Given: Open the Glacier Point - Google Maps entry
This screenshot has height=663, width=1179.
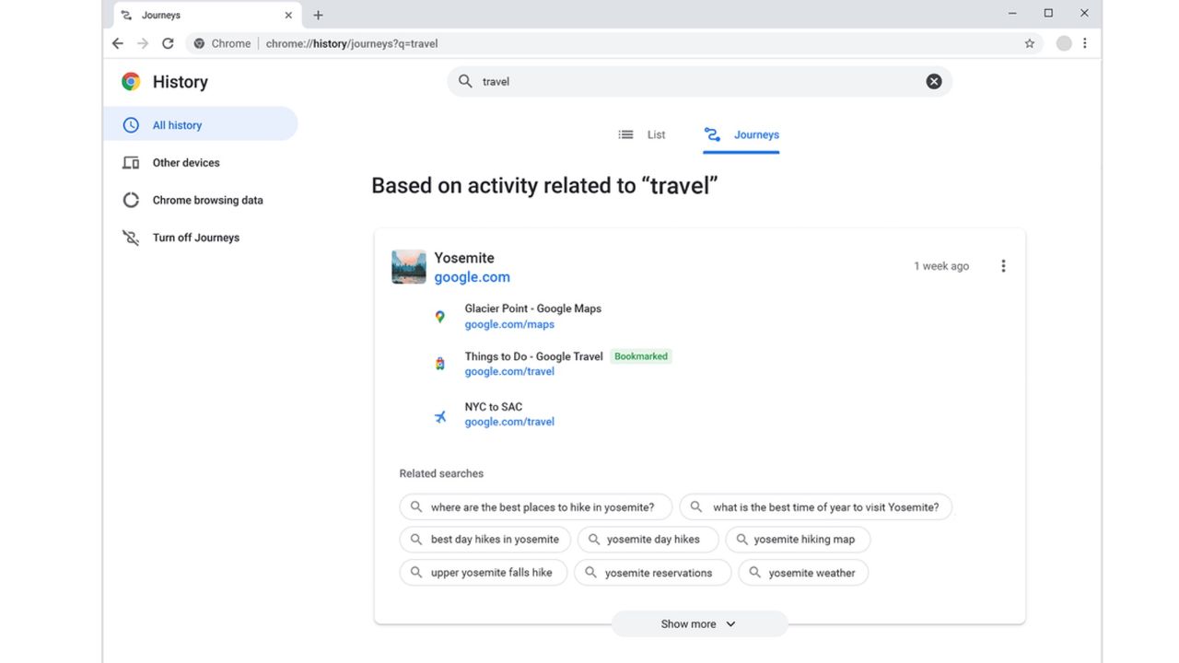Looking at the screenshot, I should click(x=532, y=308).
